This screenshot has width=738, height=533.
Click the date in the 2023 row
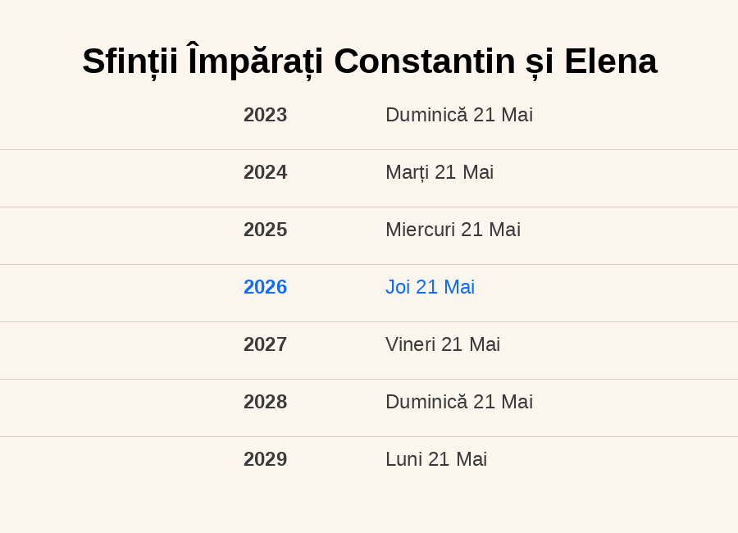459,115
